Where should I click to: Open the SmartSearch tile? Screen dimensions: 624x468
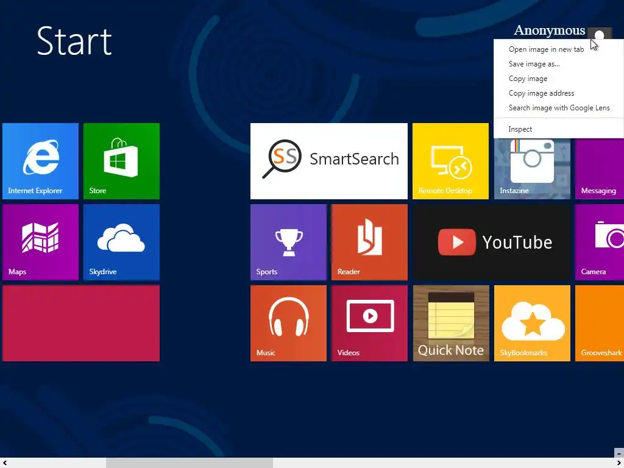(x=328, y=161)
